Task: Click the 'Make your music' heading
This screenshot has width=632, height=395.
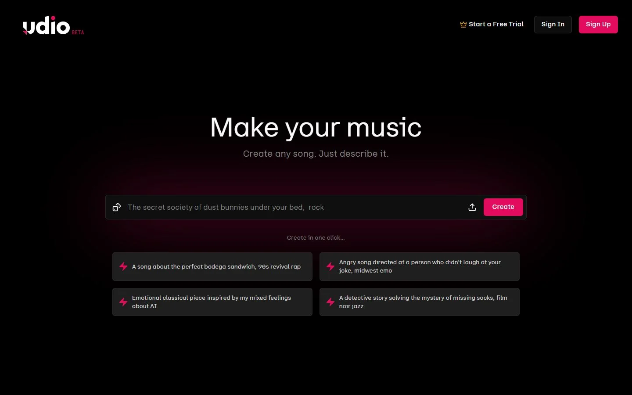Action: tap(316, 128)
